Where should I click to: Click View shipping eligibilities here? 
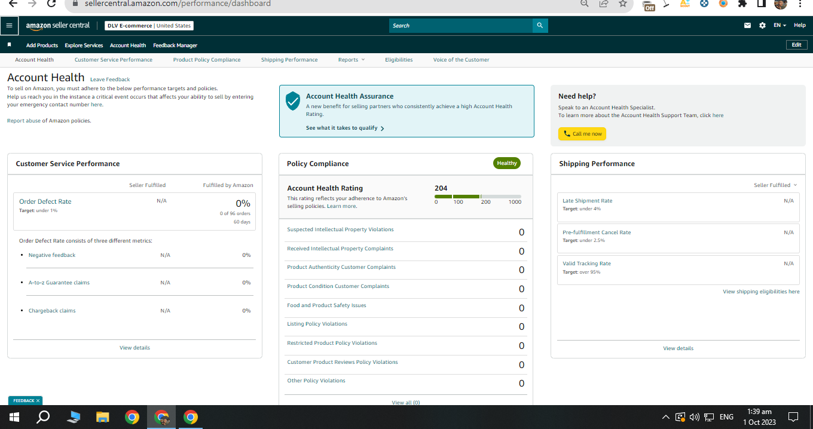coord(761,292)
